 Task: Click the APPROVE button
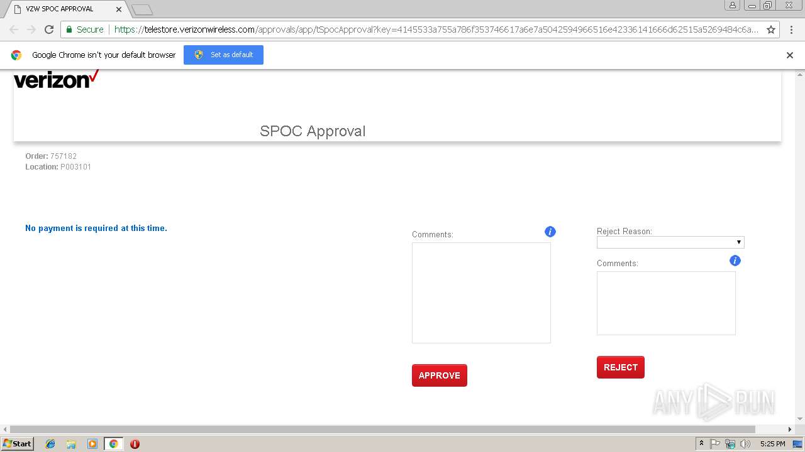tap(440, 375)
